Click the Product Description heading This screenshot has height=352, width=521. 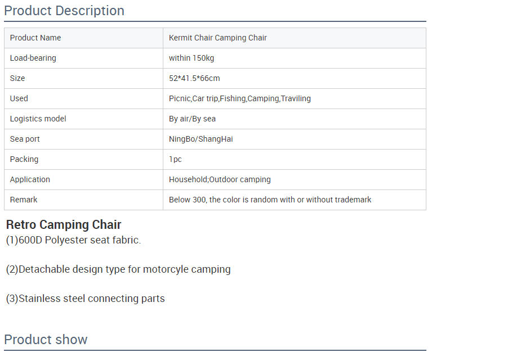pos(64,11)
